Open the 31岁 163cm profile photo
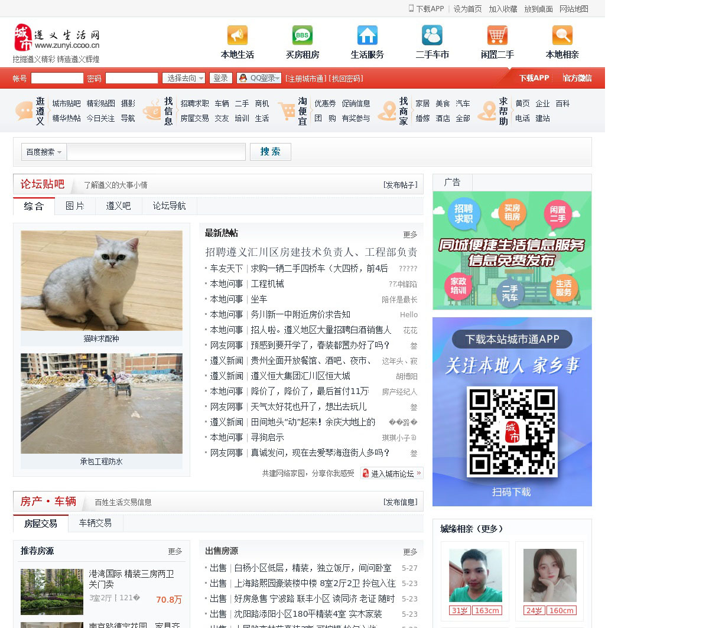 click(x=475, y=575)
